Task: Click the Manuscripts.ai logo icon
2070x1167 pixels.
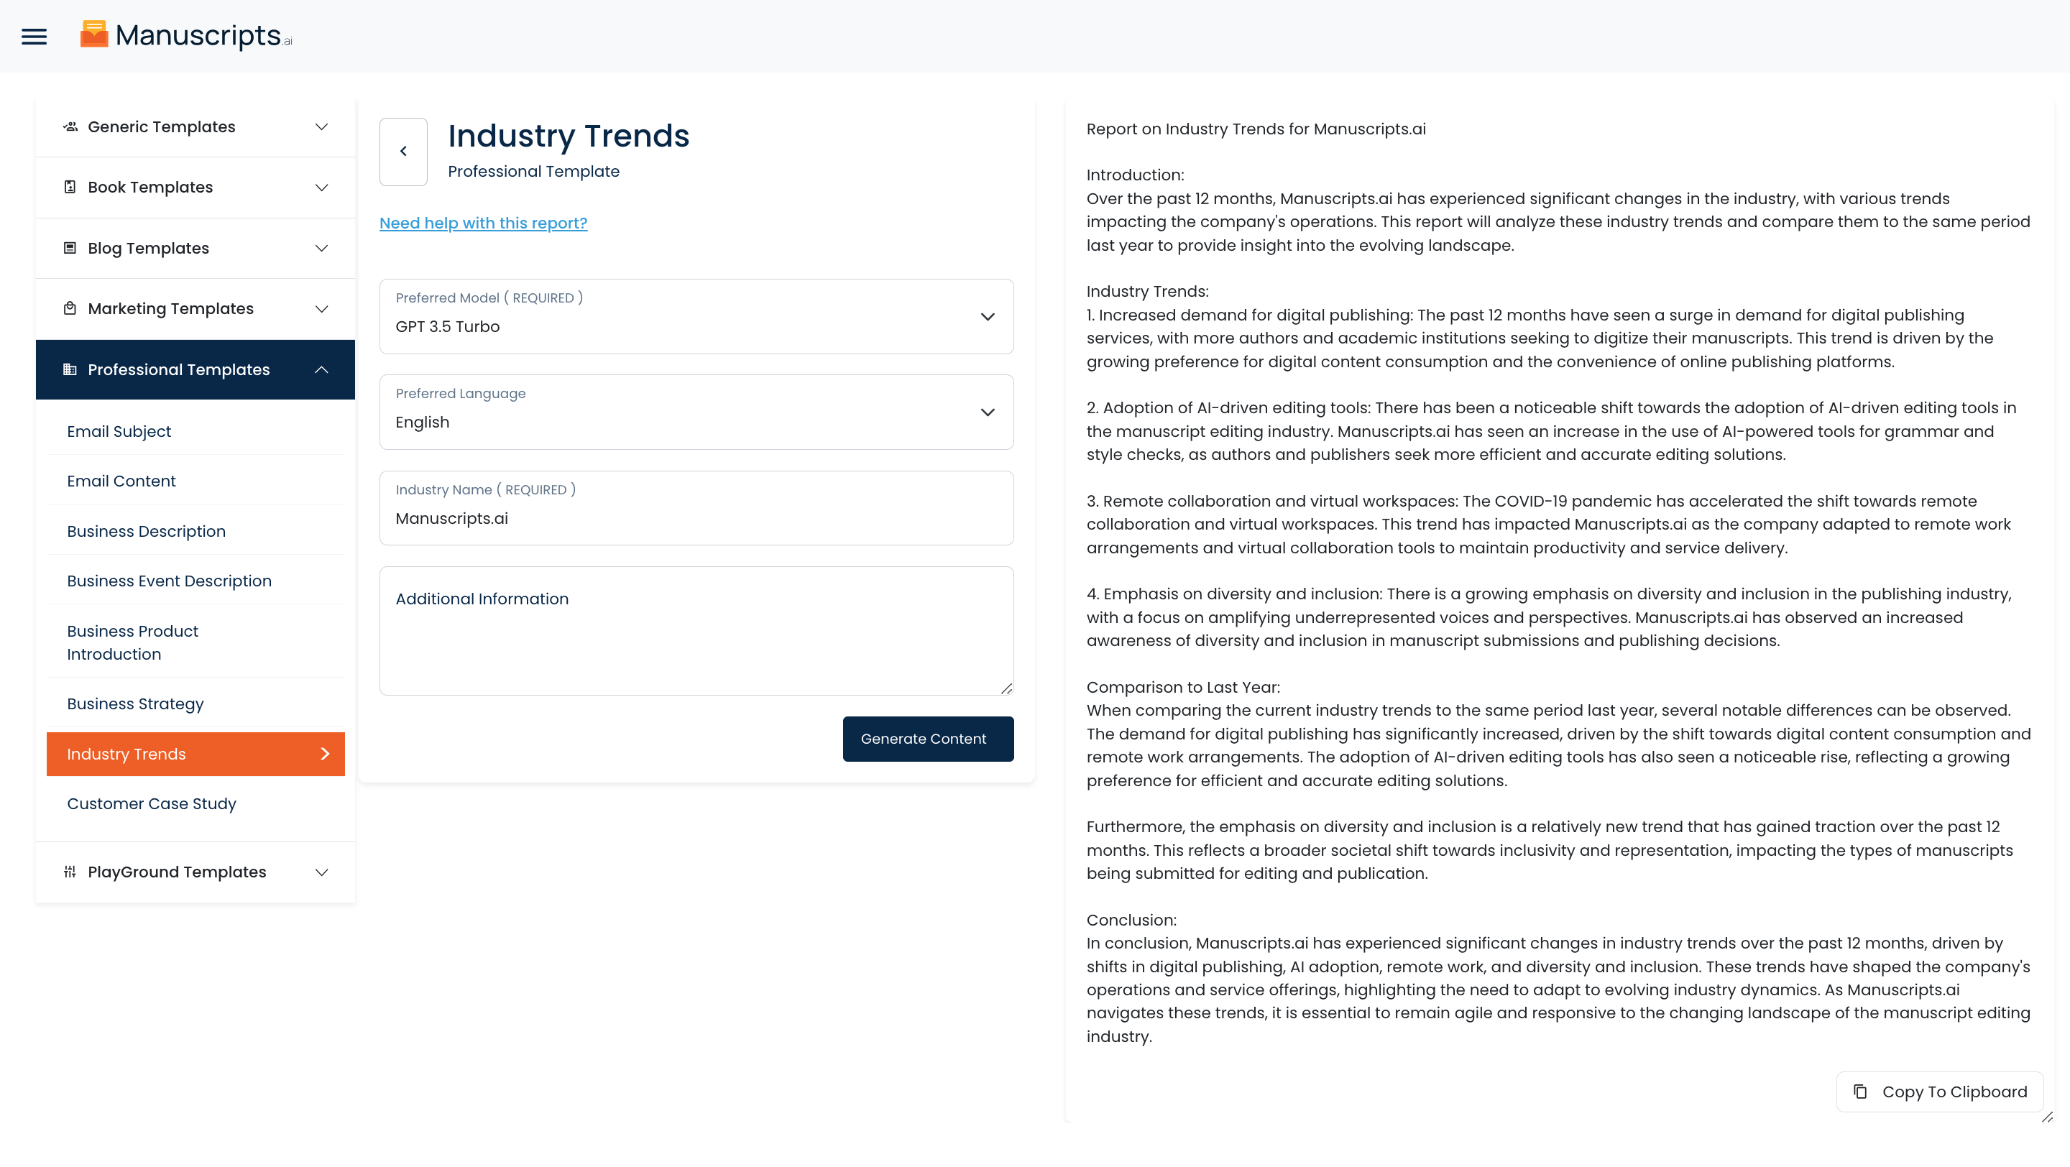Action: (x=94, y=34)
